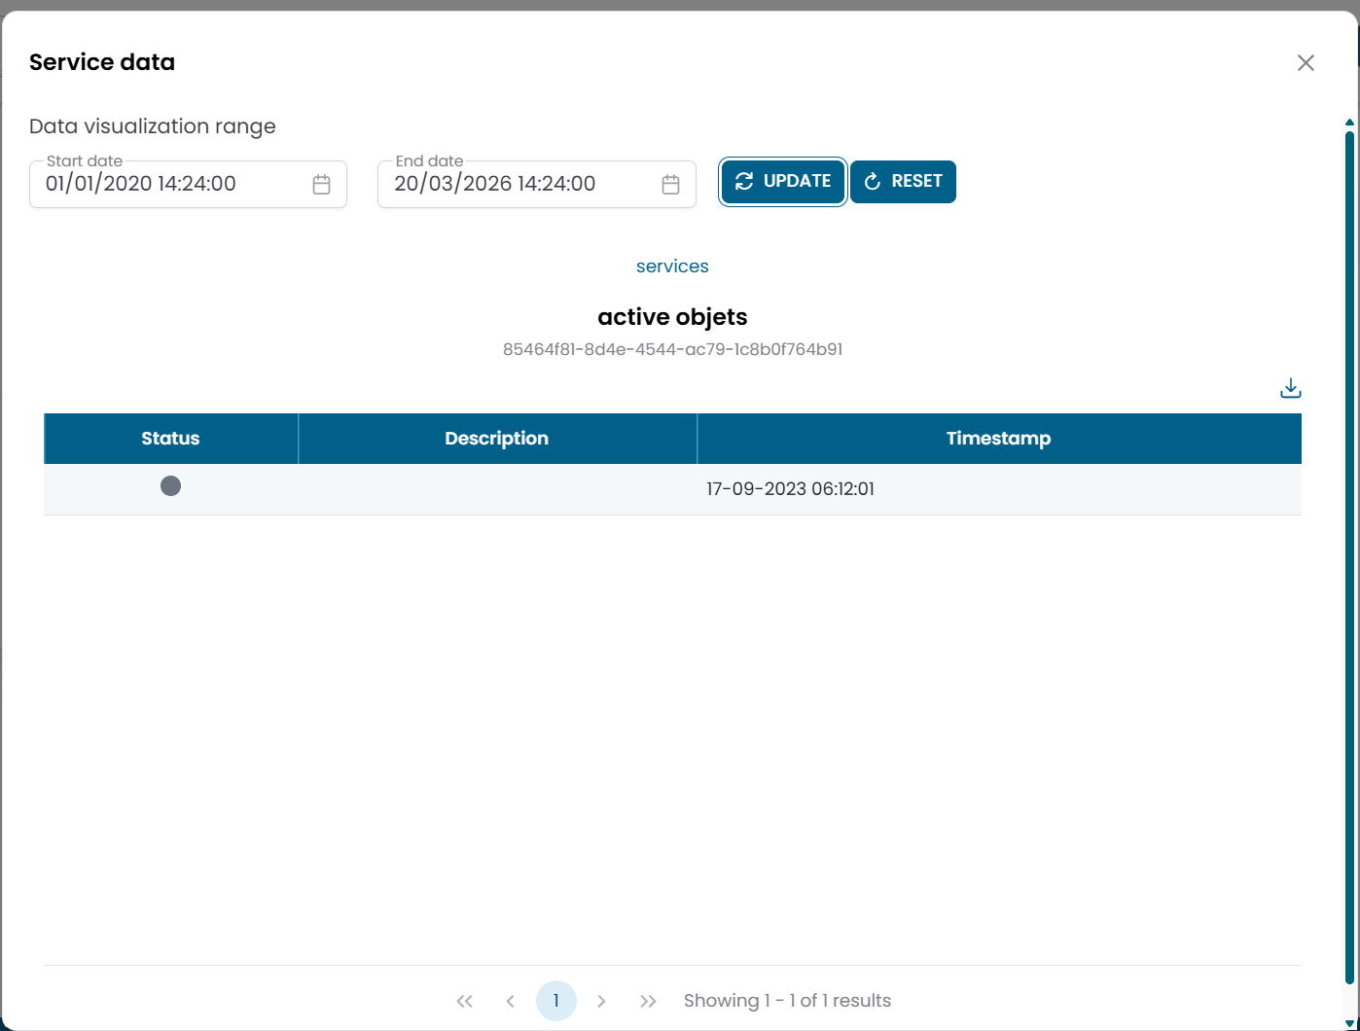Go to the previous page with the left chevron
Image resolution: width=1360 pixels, height=1031 pixels.
pyautogui.click(x=511, y=1000)
